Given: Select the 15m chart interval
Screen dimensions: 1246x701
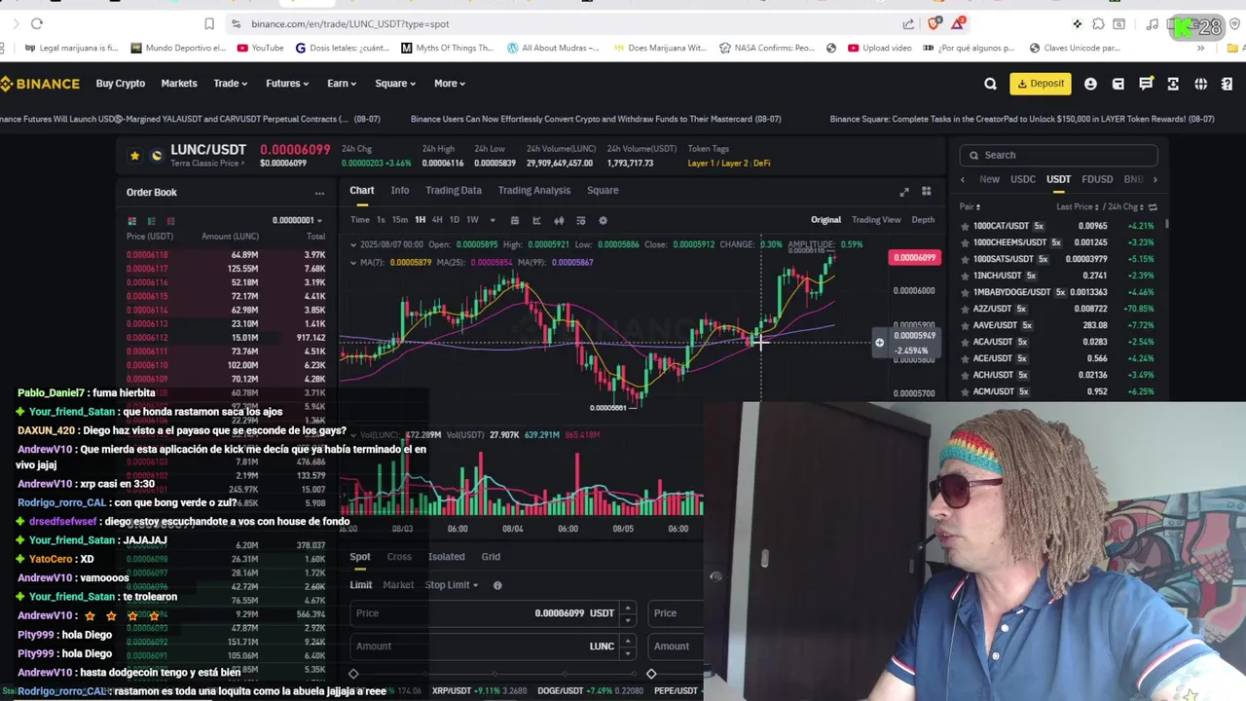Looking at the screenshot, I should (x=399, y=220).
